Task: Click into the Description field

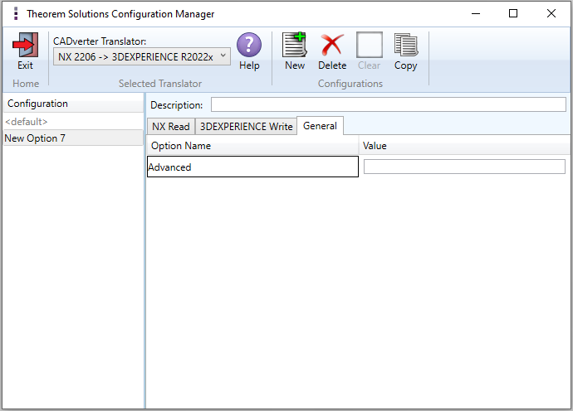Action: click(x=389, y=104)
